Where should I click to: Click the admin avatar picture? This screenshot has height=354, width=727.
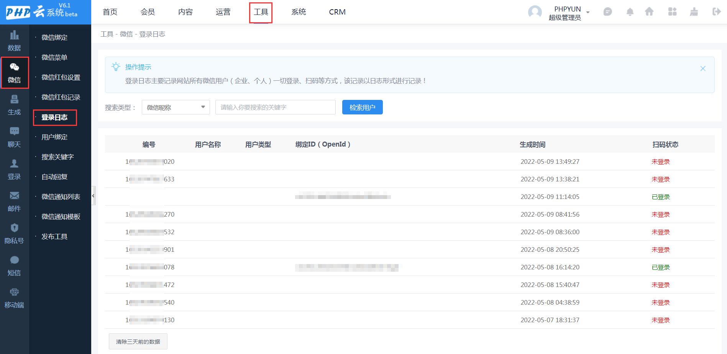535,12
